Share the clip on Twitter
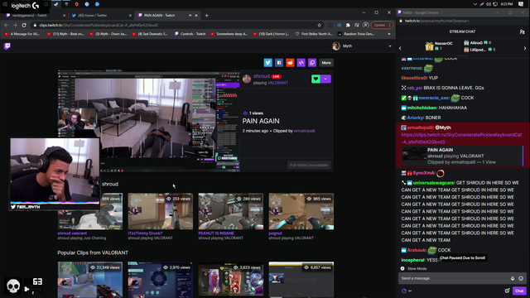The image size is (530, 298). [267, 63]
